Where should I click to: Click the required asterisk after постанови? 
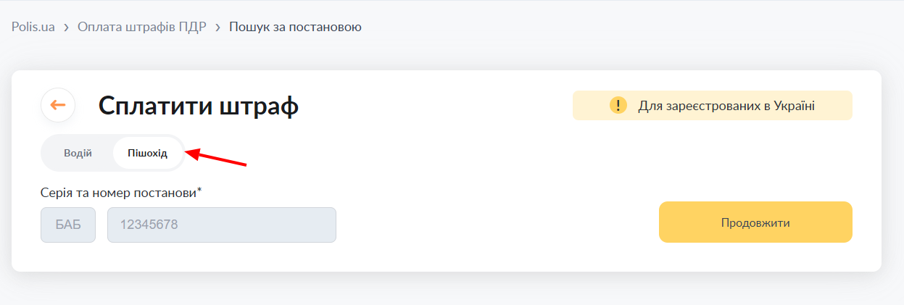[199, 191]
